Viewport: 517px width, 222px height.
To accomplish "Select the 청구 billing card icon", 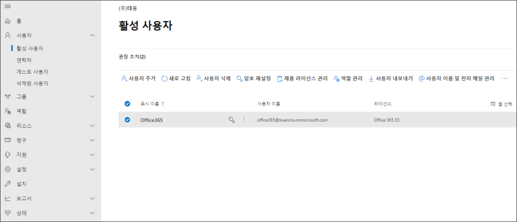I will coord(7,140).
